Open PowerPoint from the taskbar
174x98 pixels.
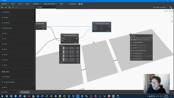tap(51, 96)
